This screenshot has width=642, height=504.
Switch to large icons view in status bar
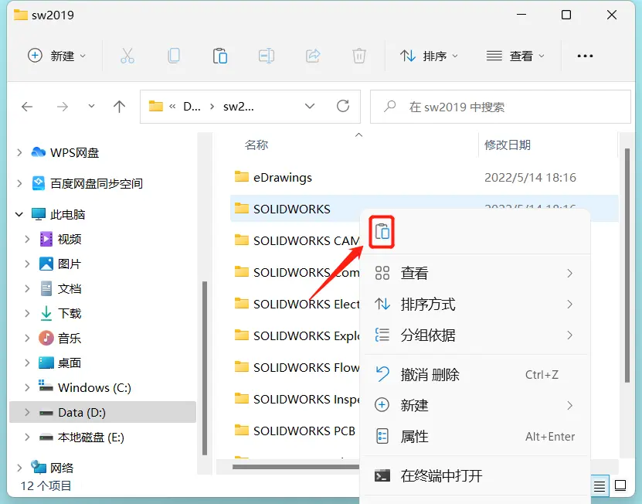coord(620,486)
